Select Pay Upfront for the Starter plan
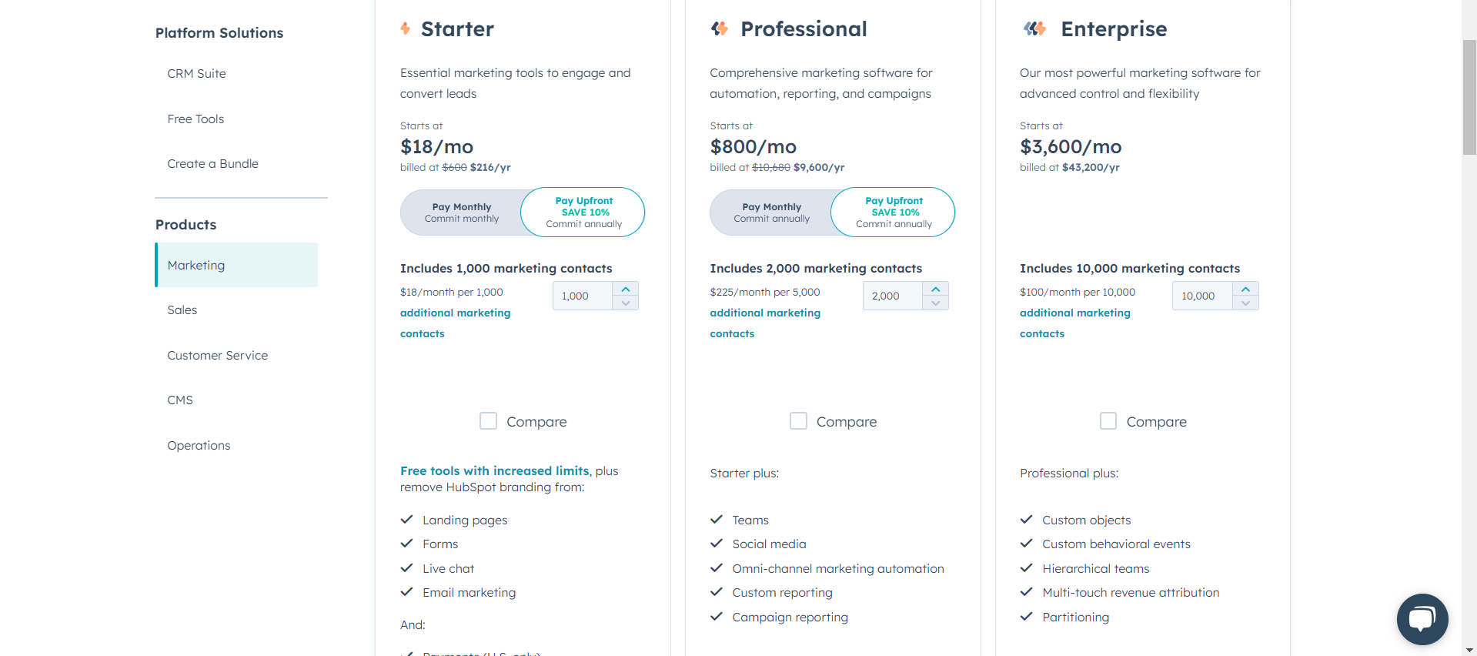 583,213
